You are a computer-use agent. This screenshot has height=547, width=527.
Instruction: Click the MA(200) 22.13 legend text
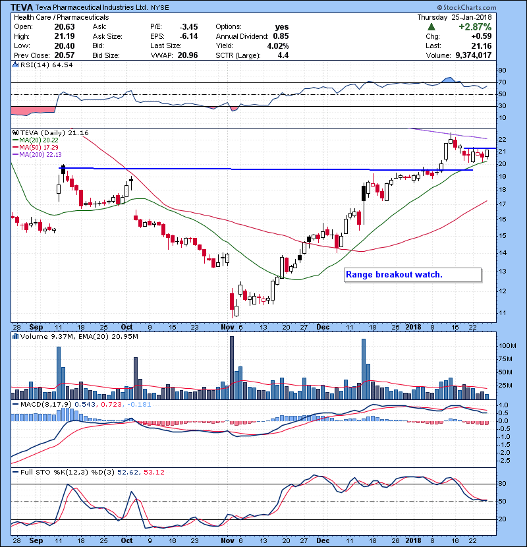40,154
